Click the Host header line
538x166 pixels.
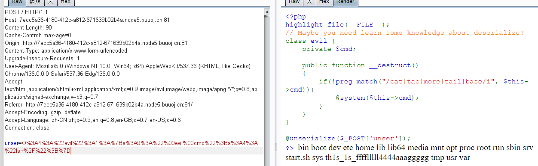coord(87,20)
